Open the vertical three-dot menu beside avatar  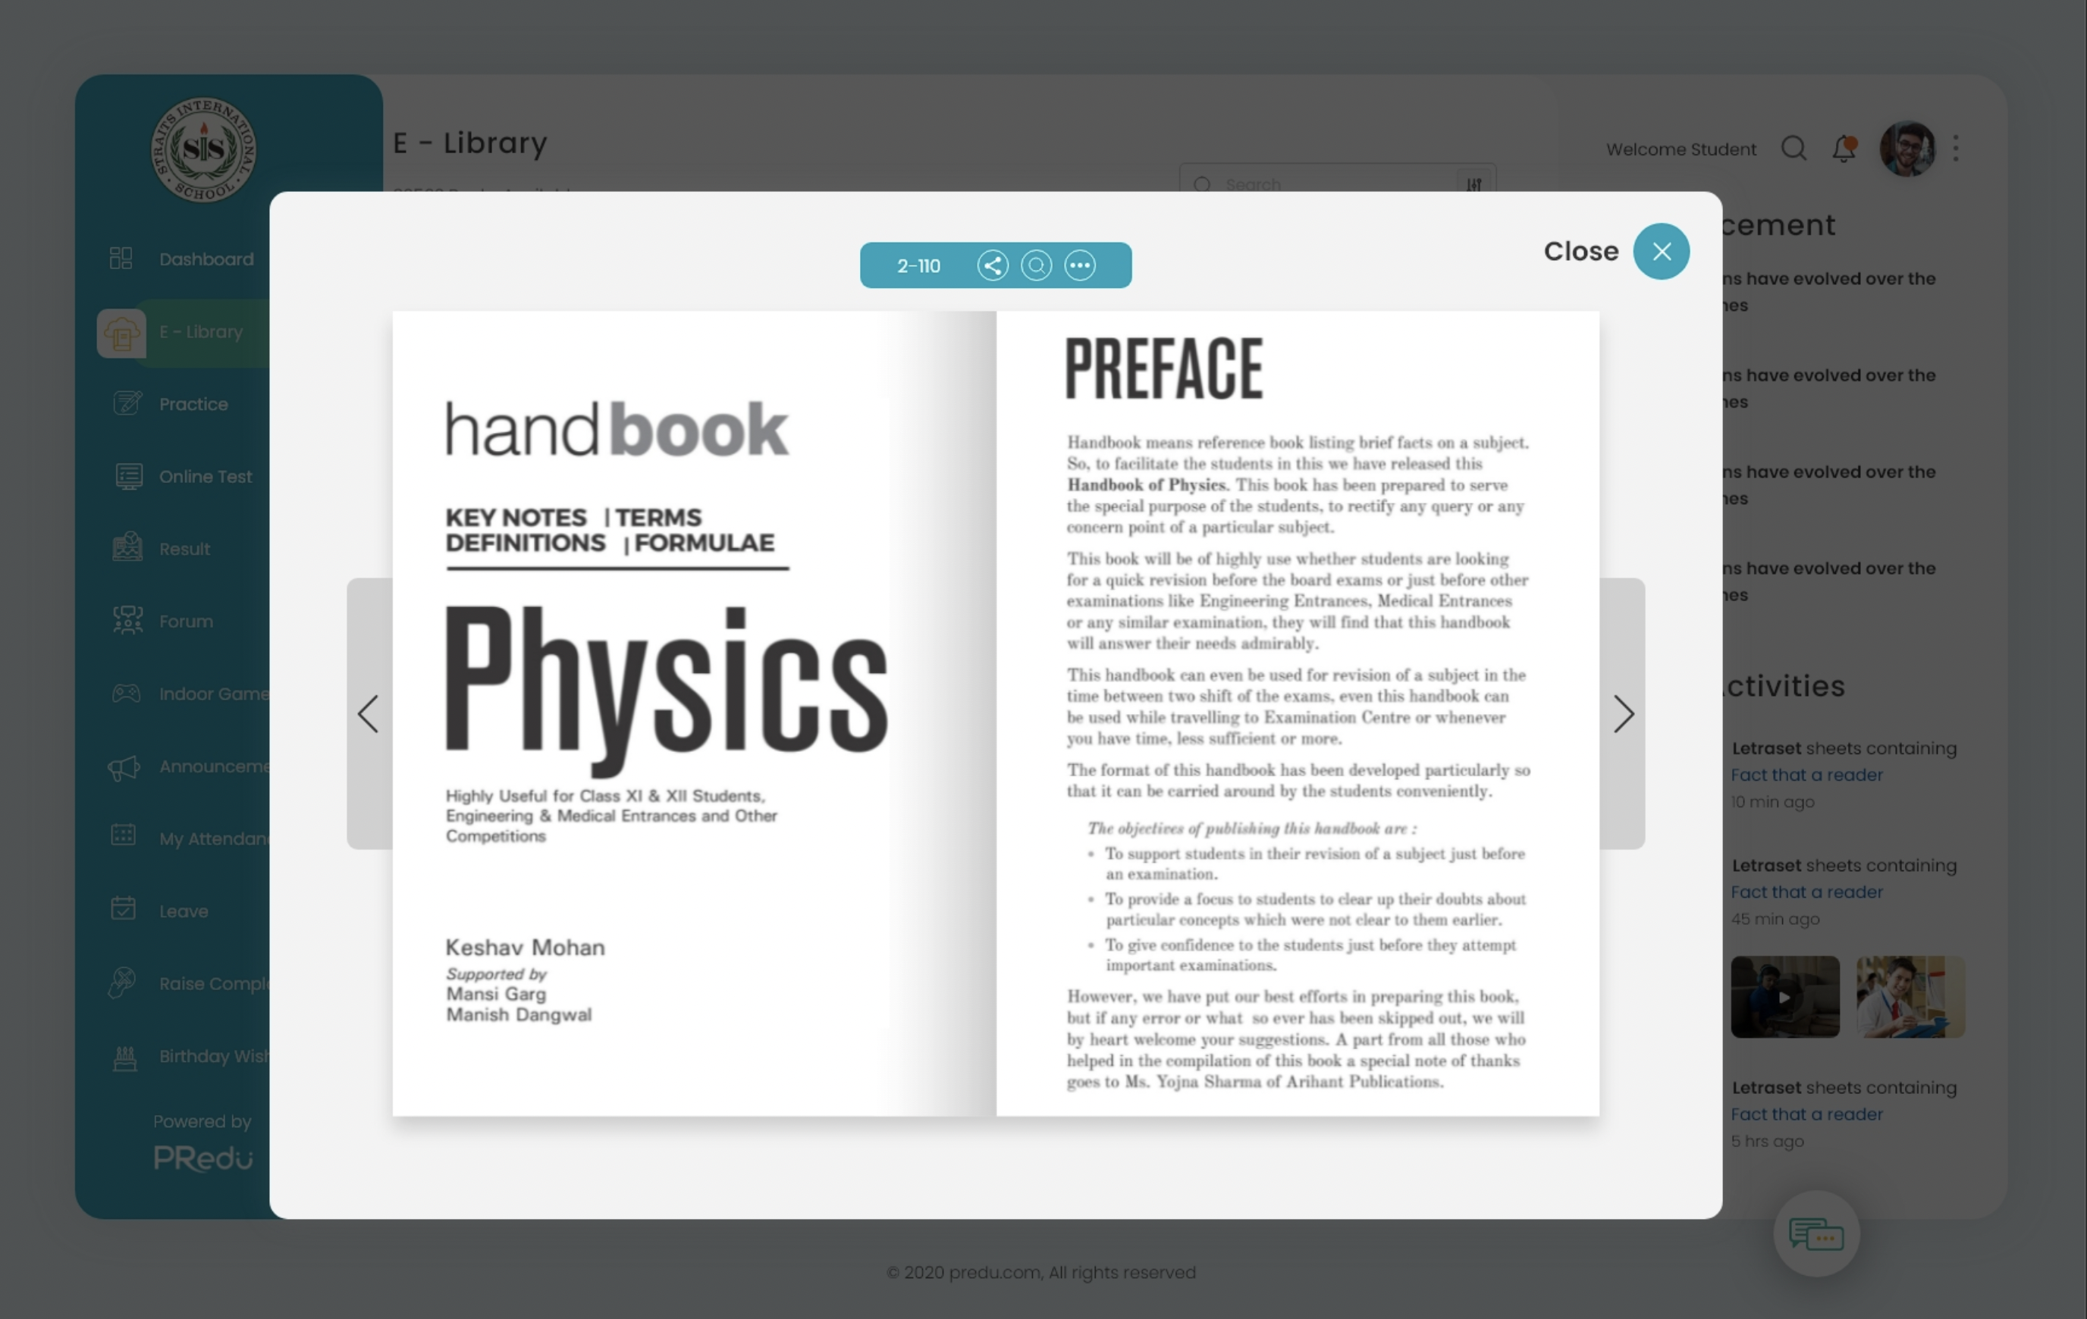[x=1955, y=149]
